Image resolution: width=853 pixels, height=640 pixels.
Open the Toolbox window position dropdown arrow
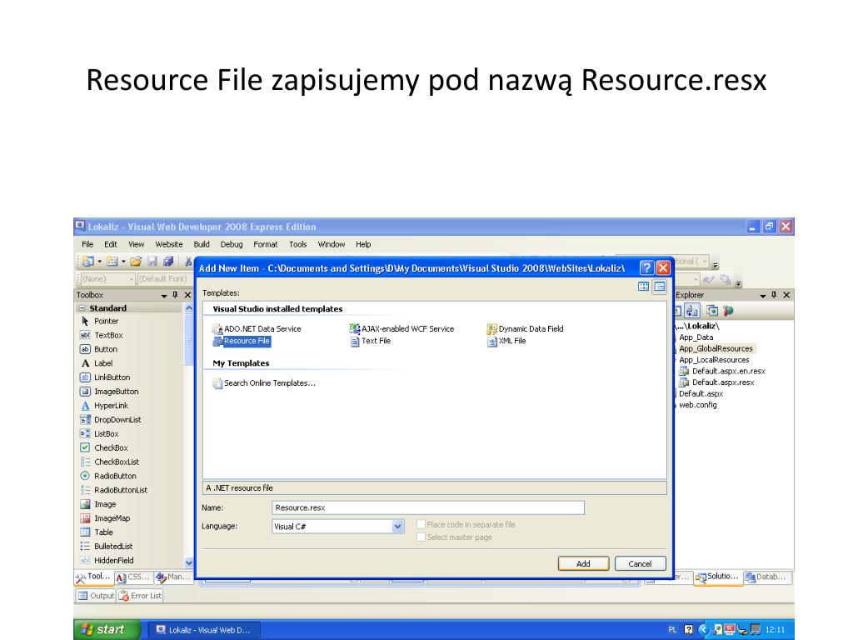164,296
